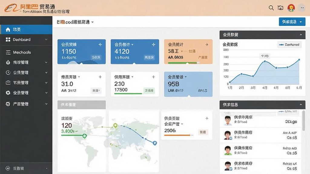Select the home item in sidebar
The image size is (310, 174).
(26, 29)
